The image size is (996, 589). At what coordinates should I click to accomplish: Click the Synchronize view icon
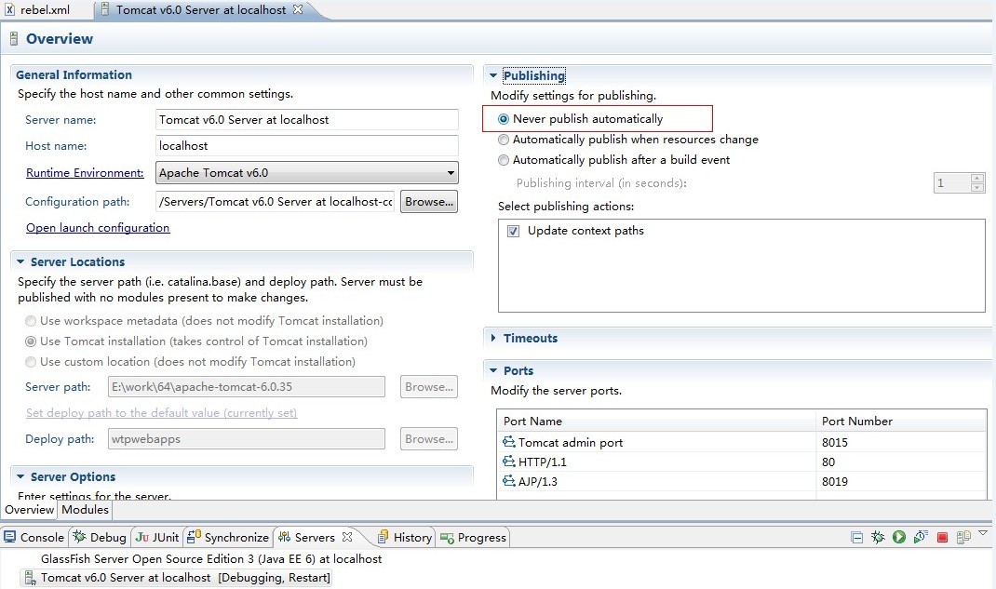pyautogui.click(x=194, y=537)
